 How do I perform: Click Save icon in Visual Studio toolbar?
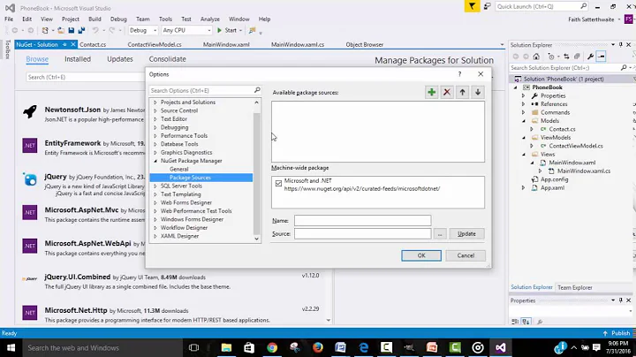(x=72, y=30)
